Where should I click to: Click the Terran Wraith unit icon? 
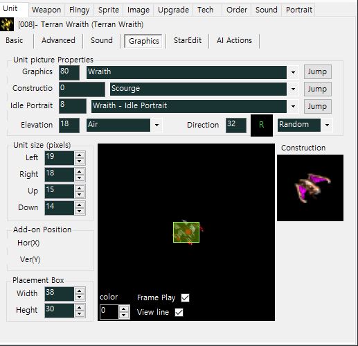[7, 24]
